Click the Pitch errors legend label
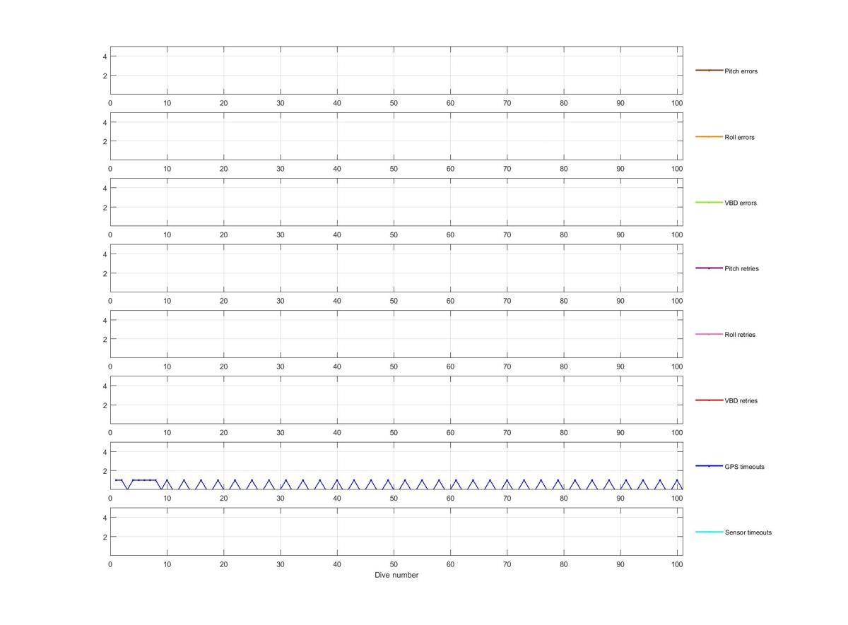Image resolution: width=848 pixels, height=625 pixels. 741,71
